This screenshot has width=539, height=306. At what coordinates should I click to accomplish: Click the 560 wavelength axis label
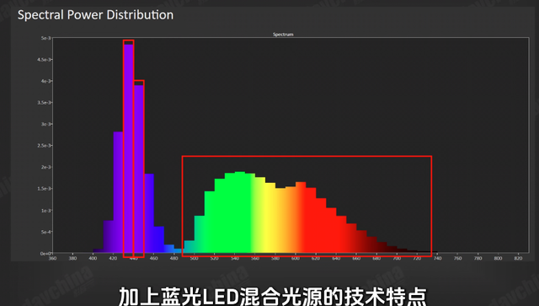(x=255, y=258)
